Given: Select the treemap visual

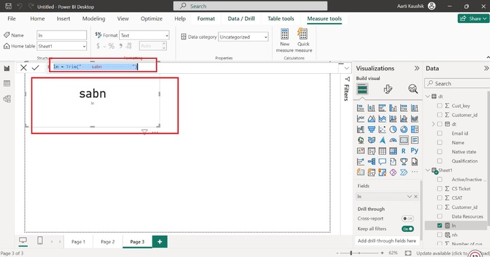Looking at the screenshot, I should click(x=414, y=130).
